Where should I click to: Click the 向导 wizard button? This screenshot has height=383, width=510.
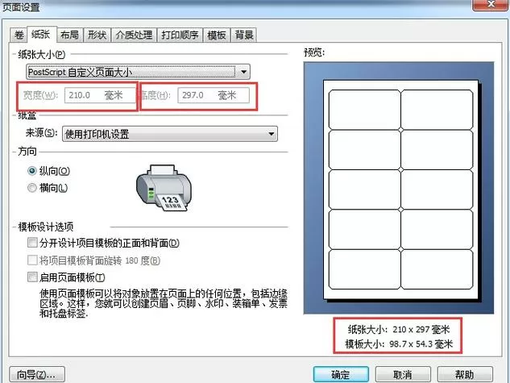pyautogui.click(x=37, y=375)
